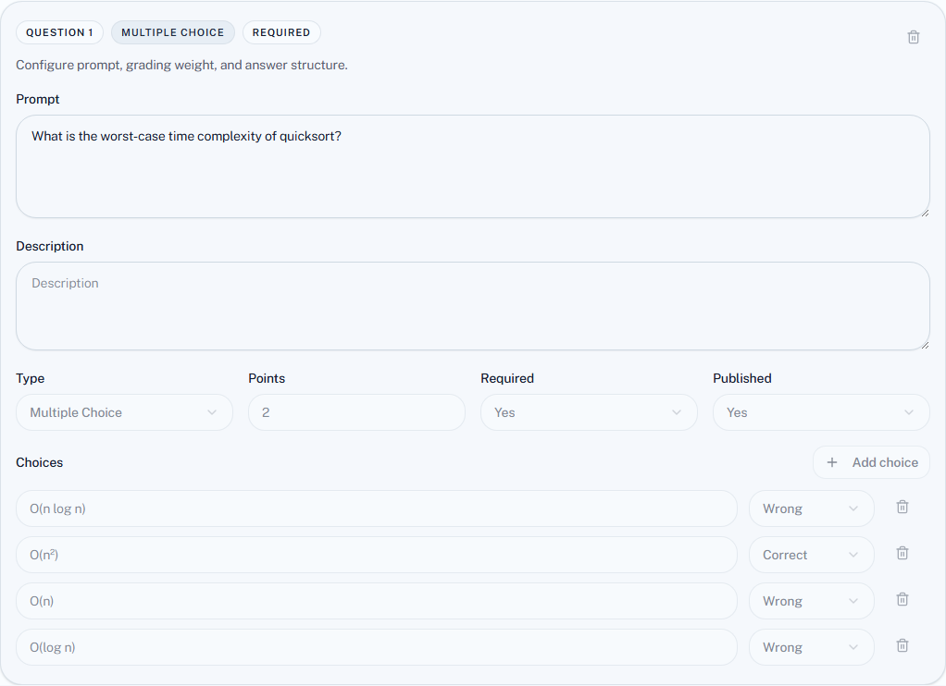
Task: Edit the O(n²) choice text field
Action: (x=377, y=555)
